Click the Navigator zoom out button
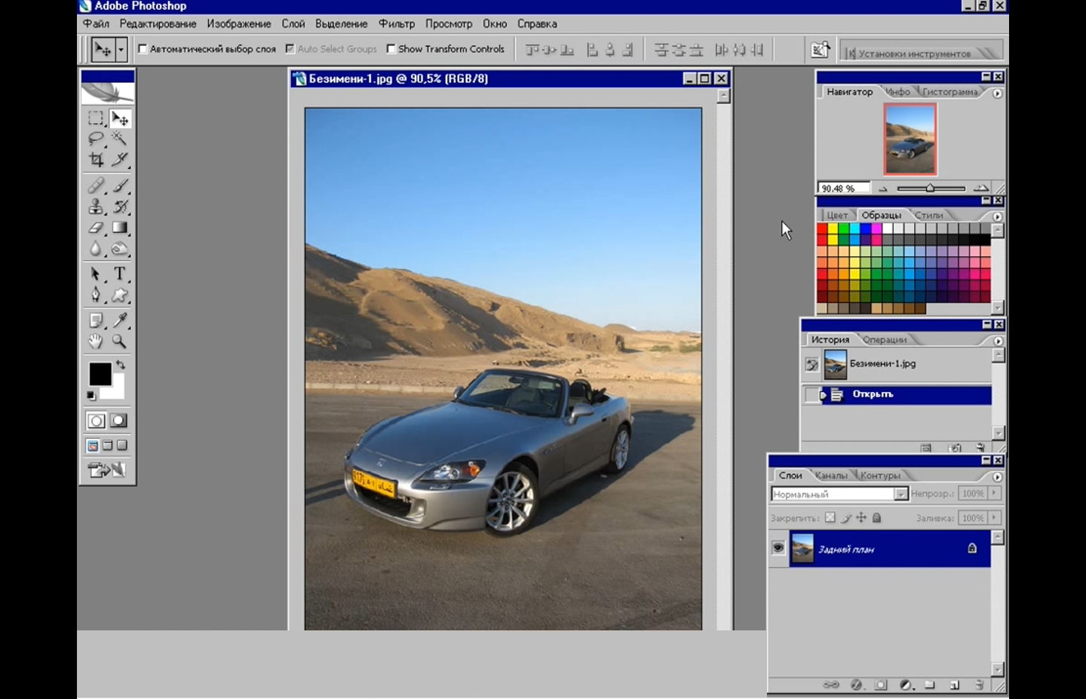The width and height of the screenshot is (1086, 699). pos(883,189)
